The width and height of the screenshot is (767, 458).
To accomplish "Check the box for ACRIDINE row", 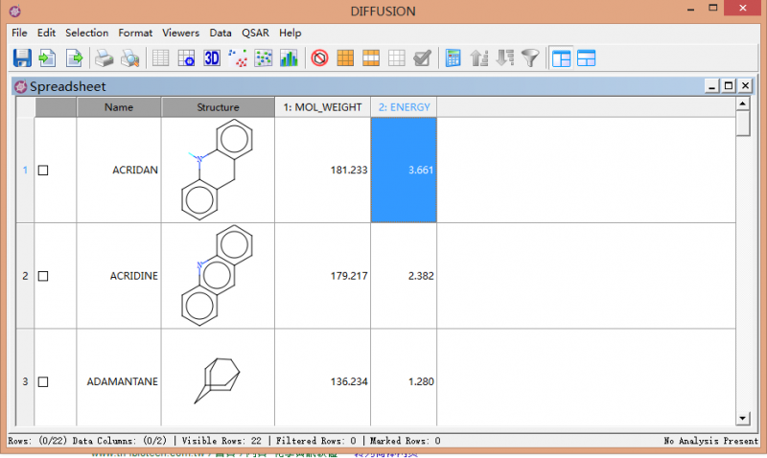I will tap(43, 276).
